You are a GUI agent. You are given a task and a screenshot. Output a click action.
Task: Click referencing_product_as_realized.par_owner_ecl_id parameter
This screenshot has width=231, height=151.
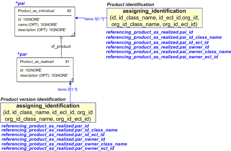58,148
